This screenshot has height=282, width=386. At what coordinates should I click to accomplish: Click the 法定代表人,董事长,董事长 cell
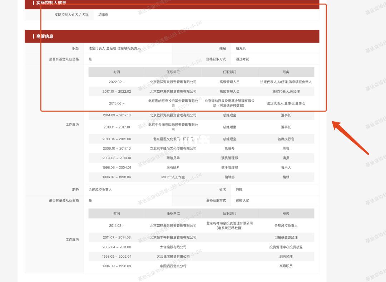click(286, 103)
